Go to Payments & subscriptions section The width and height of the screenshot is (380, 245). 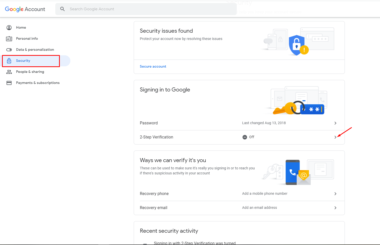(38, 83)
